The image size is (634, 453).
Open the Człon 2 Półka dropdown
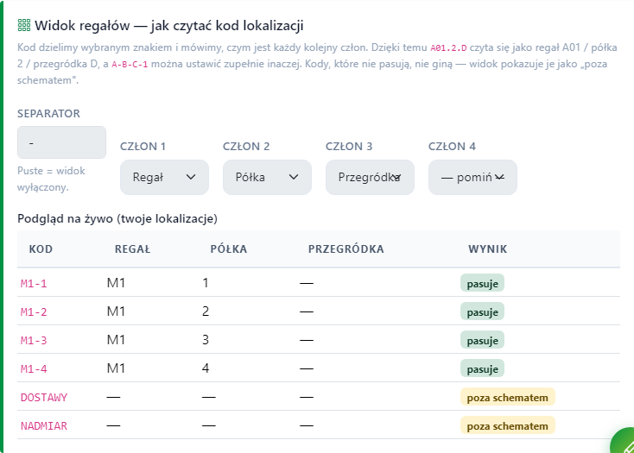[267, 177]
